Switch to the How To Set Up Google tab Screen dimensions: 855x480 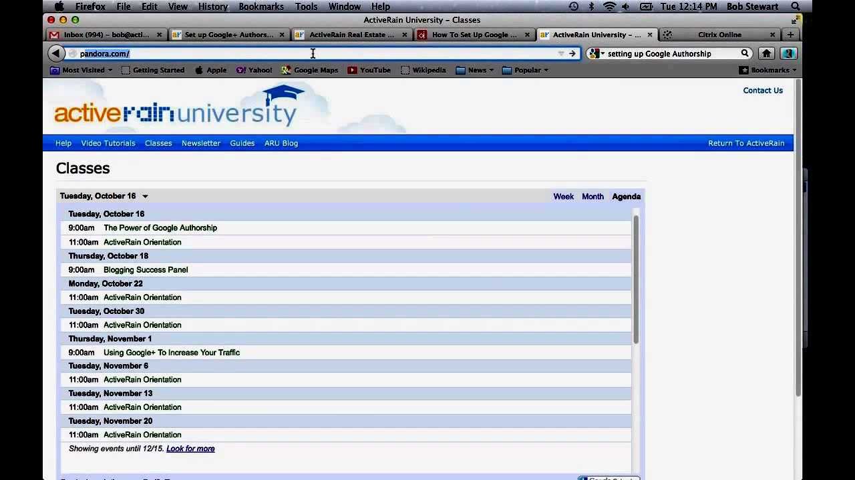pyautogui.click(x=472, y=35)
